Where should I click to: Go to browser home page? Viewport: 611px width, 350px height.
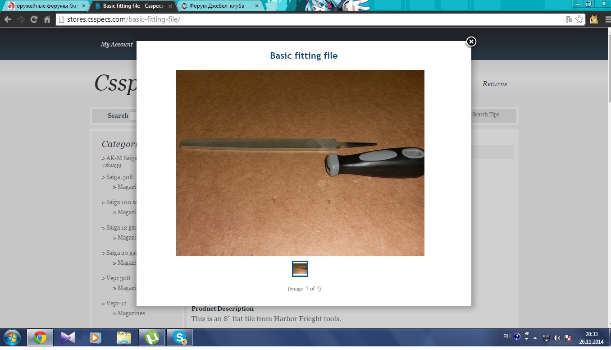[47, 19]
